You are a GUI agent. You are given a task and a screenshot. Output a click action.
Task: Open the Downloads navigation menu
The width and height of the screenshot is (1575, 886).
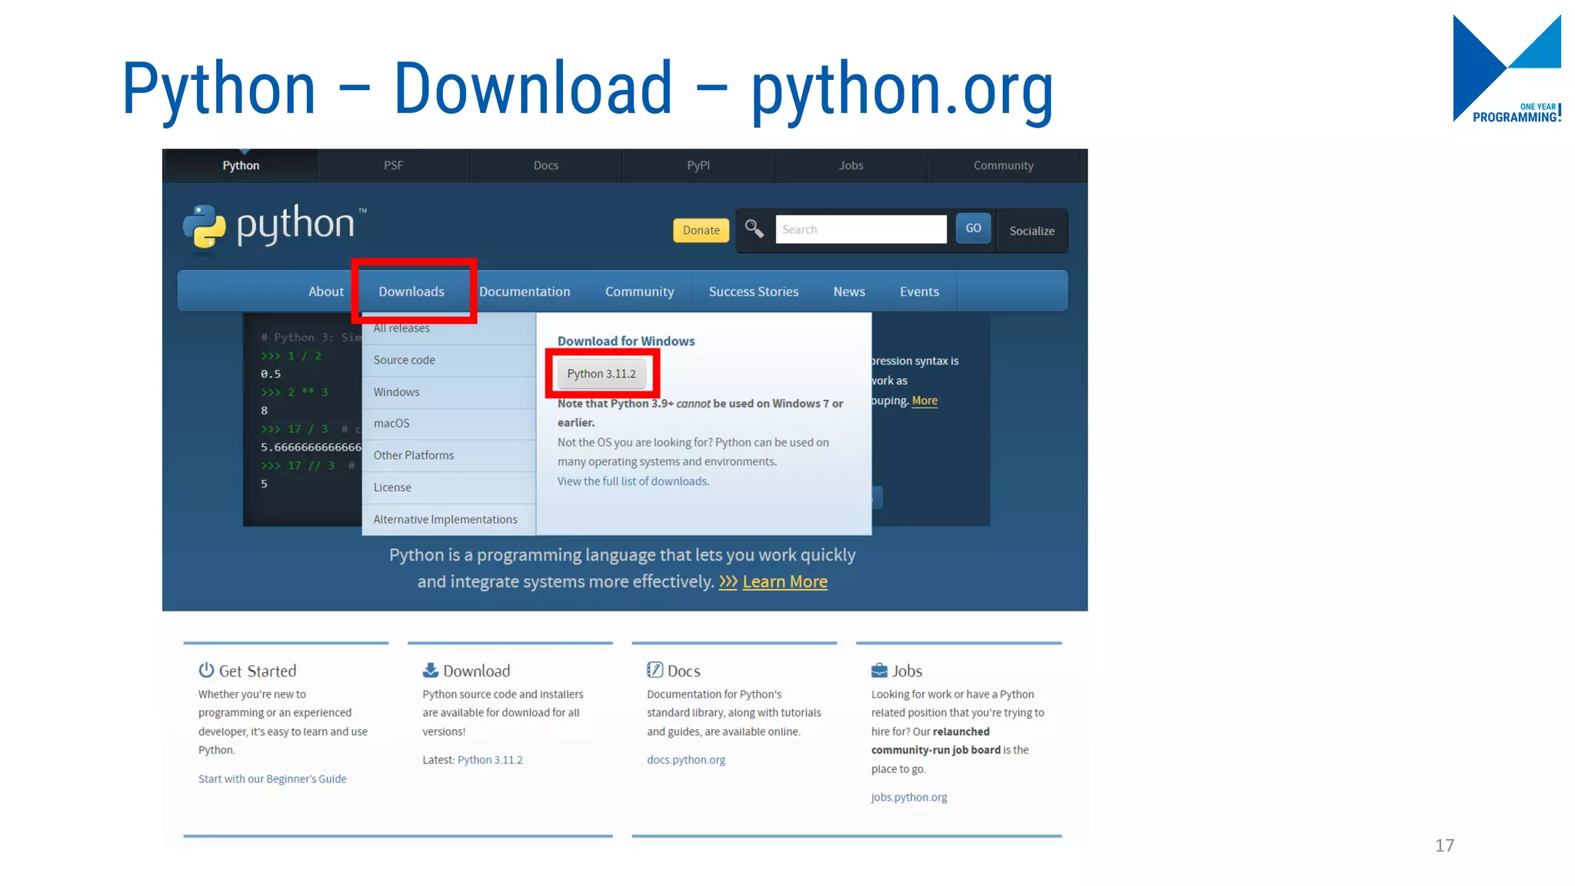point(411,291)
